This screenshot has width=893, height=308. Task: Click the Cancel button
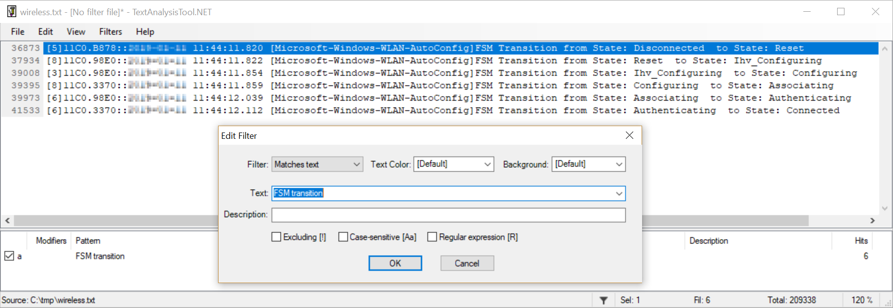click(467, 264)
